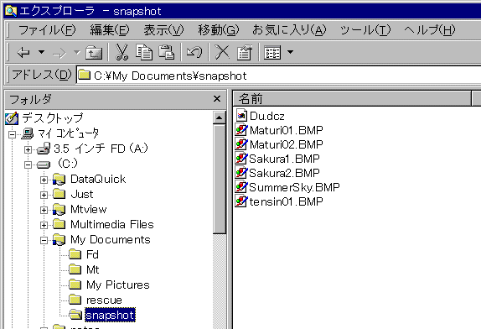This screenshot has height=329, width=481.
Task: Select the My Documents folder
Action: click(111, 239)
